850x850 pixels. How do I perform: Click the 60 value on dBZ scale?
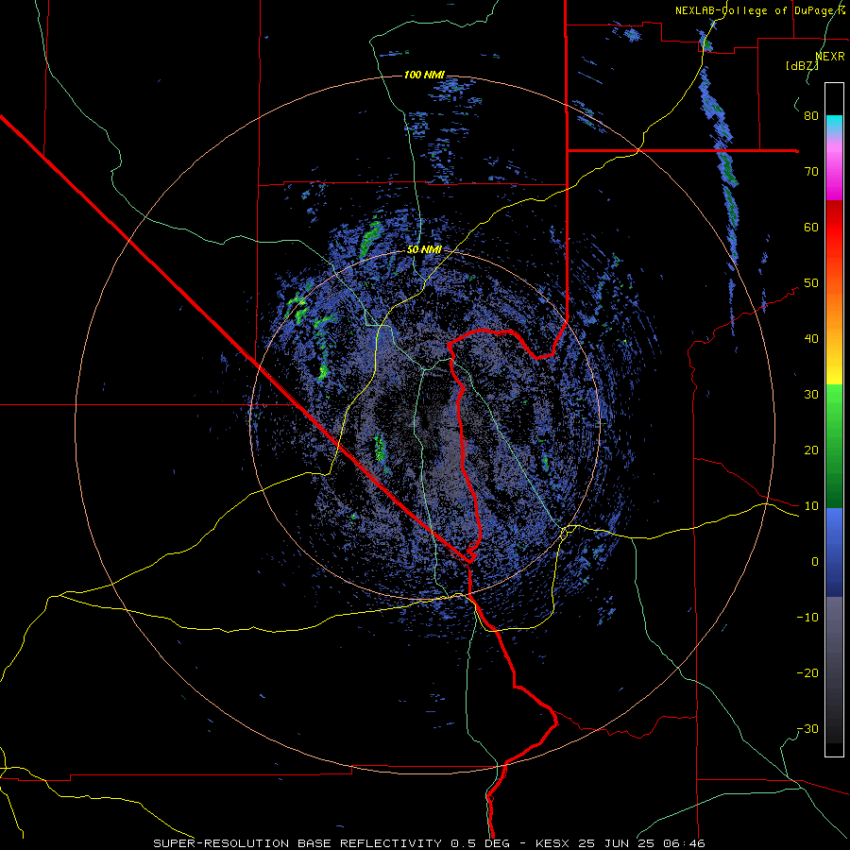[811, 227]
